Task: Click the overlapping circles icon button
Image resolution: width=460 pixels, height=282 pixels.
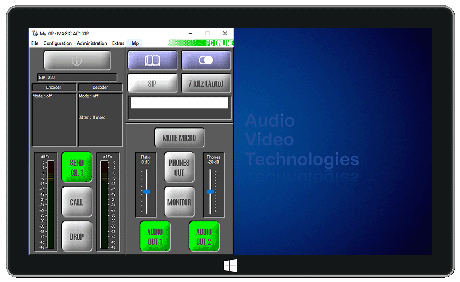Action: (x=206, y=61)
